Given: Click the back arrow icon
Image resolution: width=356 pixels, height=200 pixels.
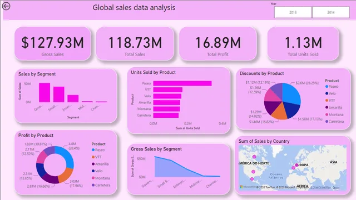Looking at the screenshot, I should 6,6.
